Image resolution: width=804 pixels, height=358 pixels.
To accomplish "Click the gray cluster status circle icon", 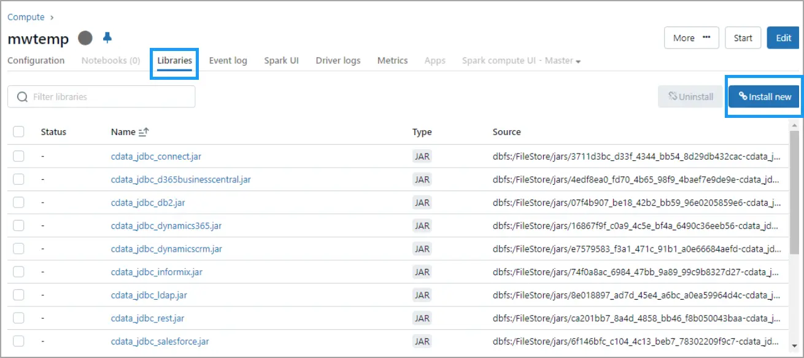I will pos(85,38).
